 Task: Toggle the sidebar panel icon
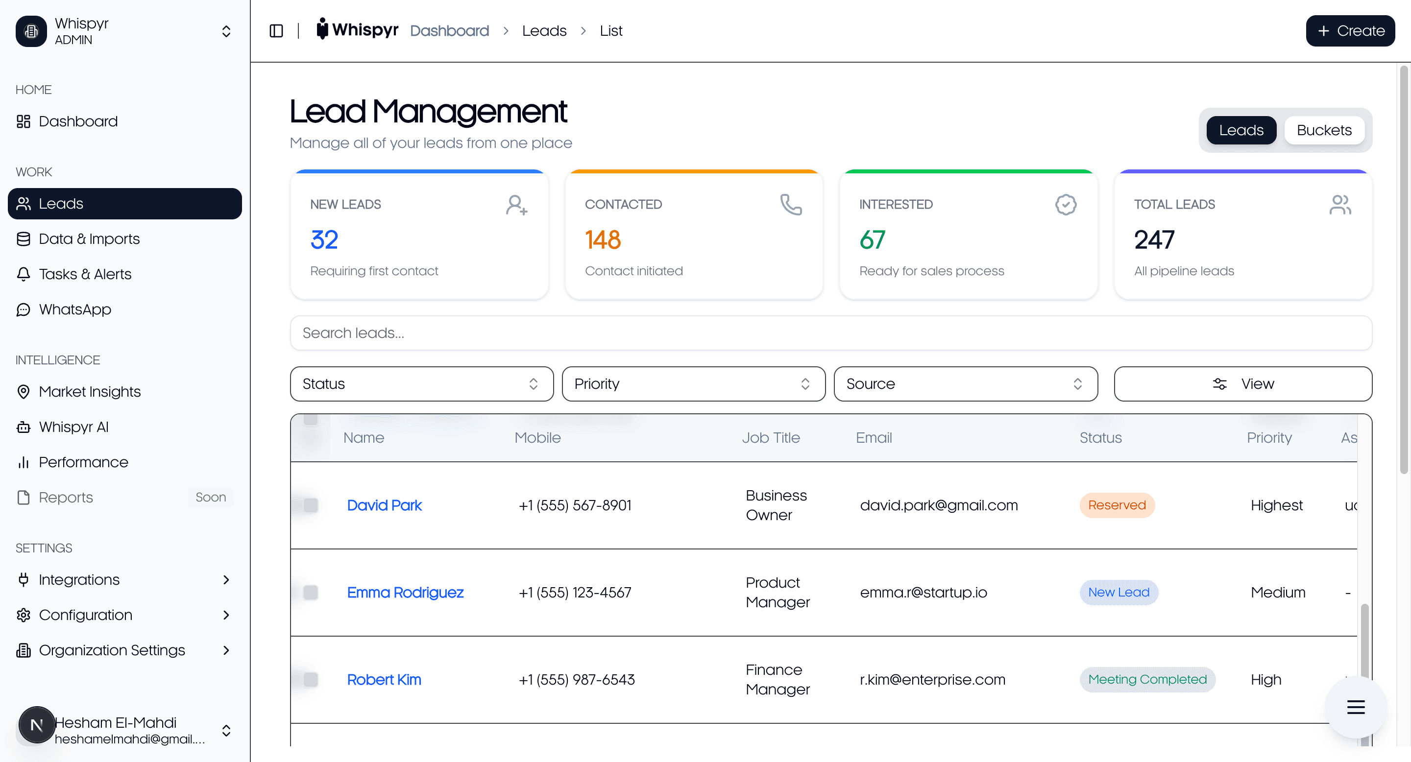(x=276, y=31)
